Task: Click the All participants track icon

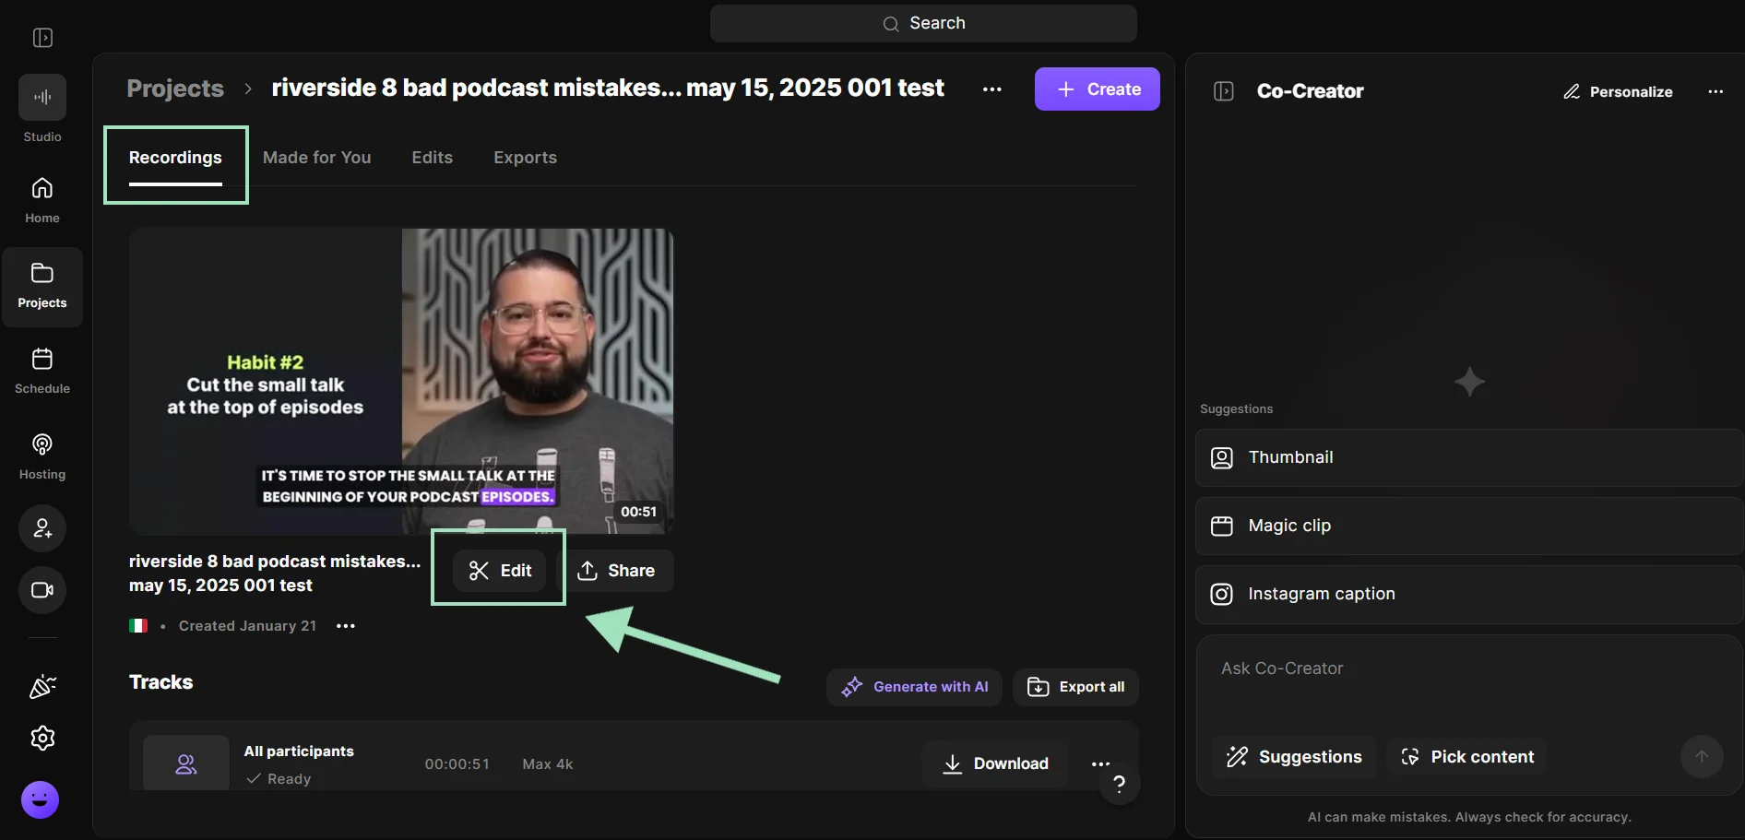Action: [186, 763]
